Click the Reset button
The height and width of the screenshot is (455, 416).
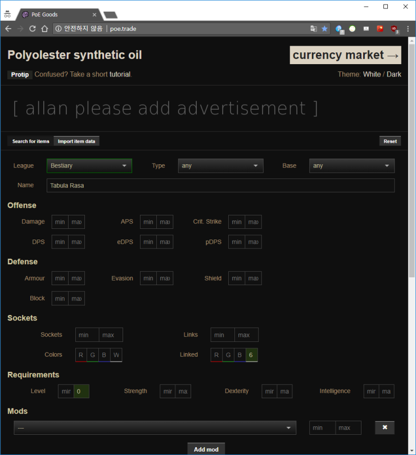click(390, 141)
